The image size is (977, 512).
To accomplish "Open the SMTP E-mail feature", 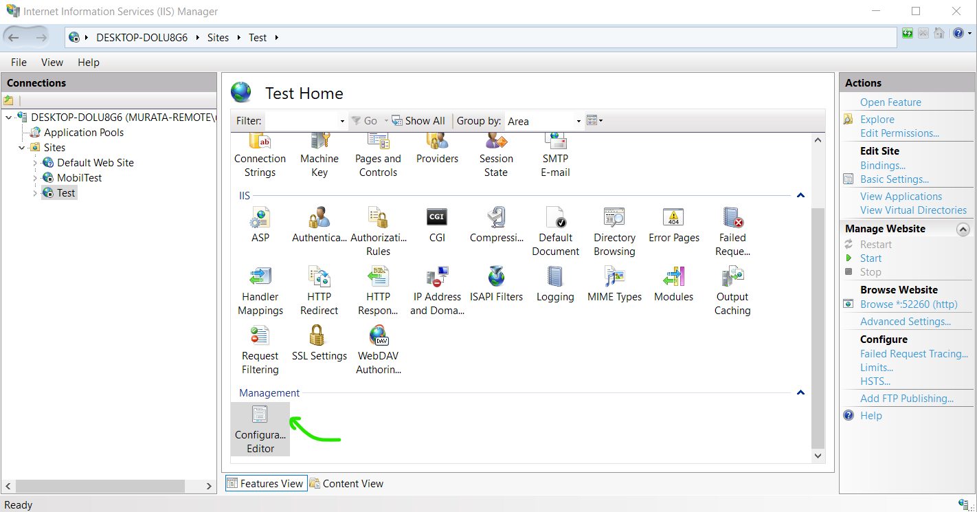I will [x=555, y=157].
